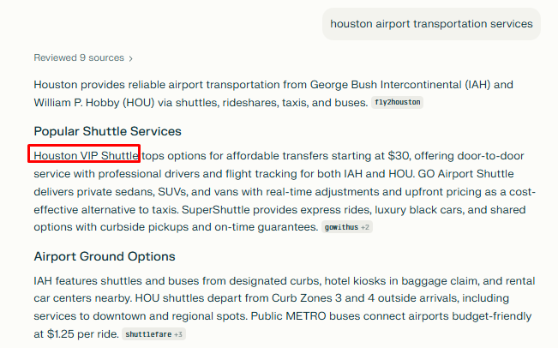Show the +3 additional sources after shuttlefare
This screenshot has height=348, width=558.
tap(178, 334)
